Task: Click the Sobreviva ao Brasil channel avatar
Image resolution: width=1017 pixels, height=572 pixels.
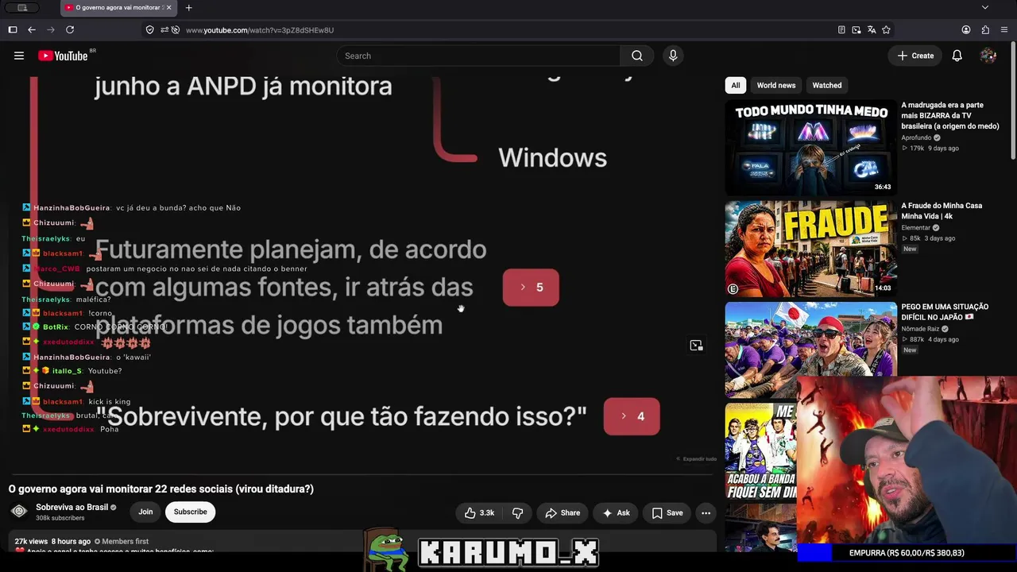Action: pyautogui.click(x=20, y=512)
